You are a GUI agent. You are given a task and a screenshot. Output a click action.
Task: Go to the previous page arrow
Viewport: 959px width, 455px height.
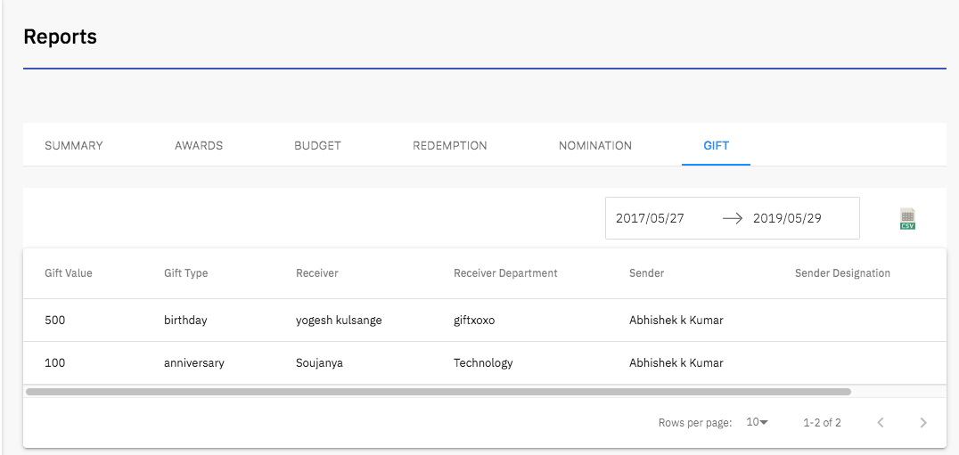click(x=881, y=423)
